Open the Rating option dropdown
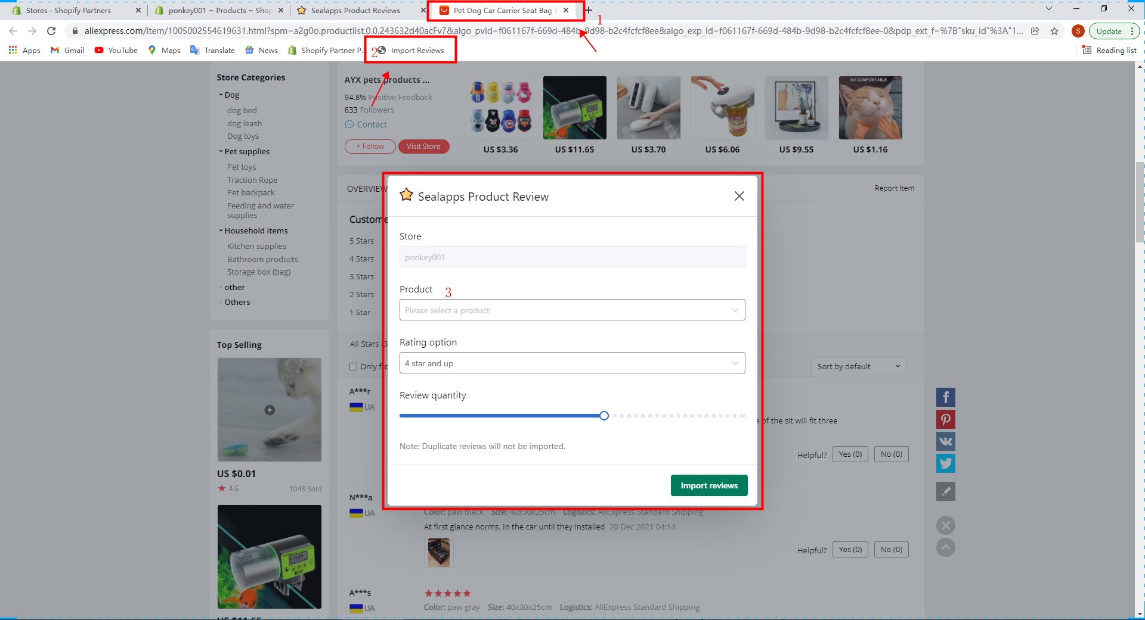This screenshot has width=1145, height=620. (x=572, y=363)
